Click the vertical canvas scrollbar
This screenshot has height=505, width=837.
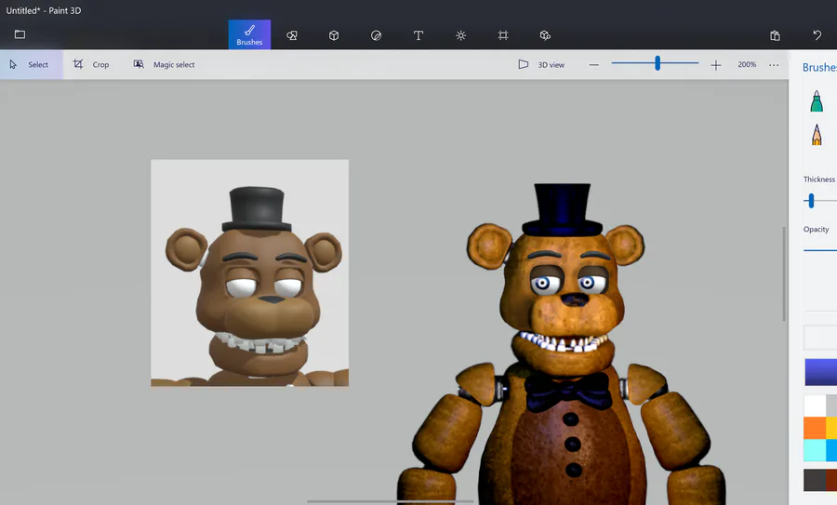point(784,273)
